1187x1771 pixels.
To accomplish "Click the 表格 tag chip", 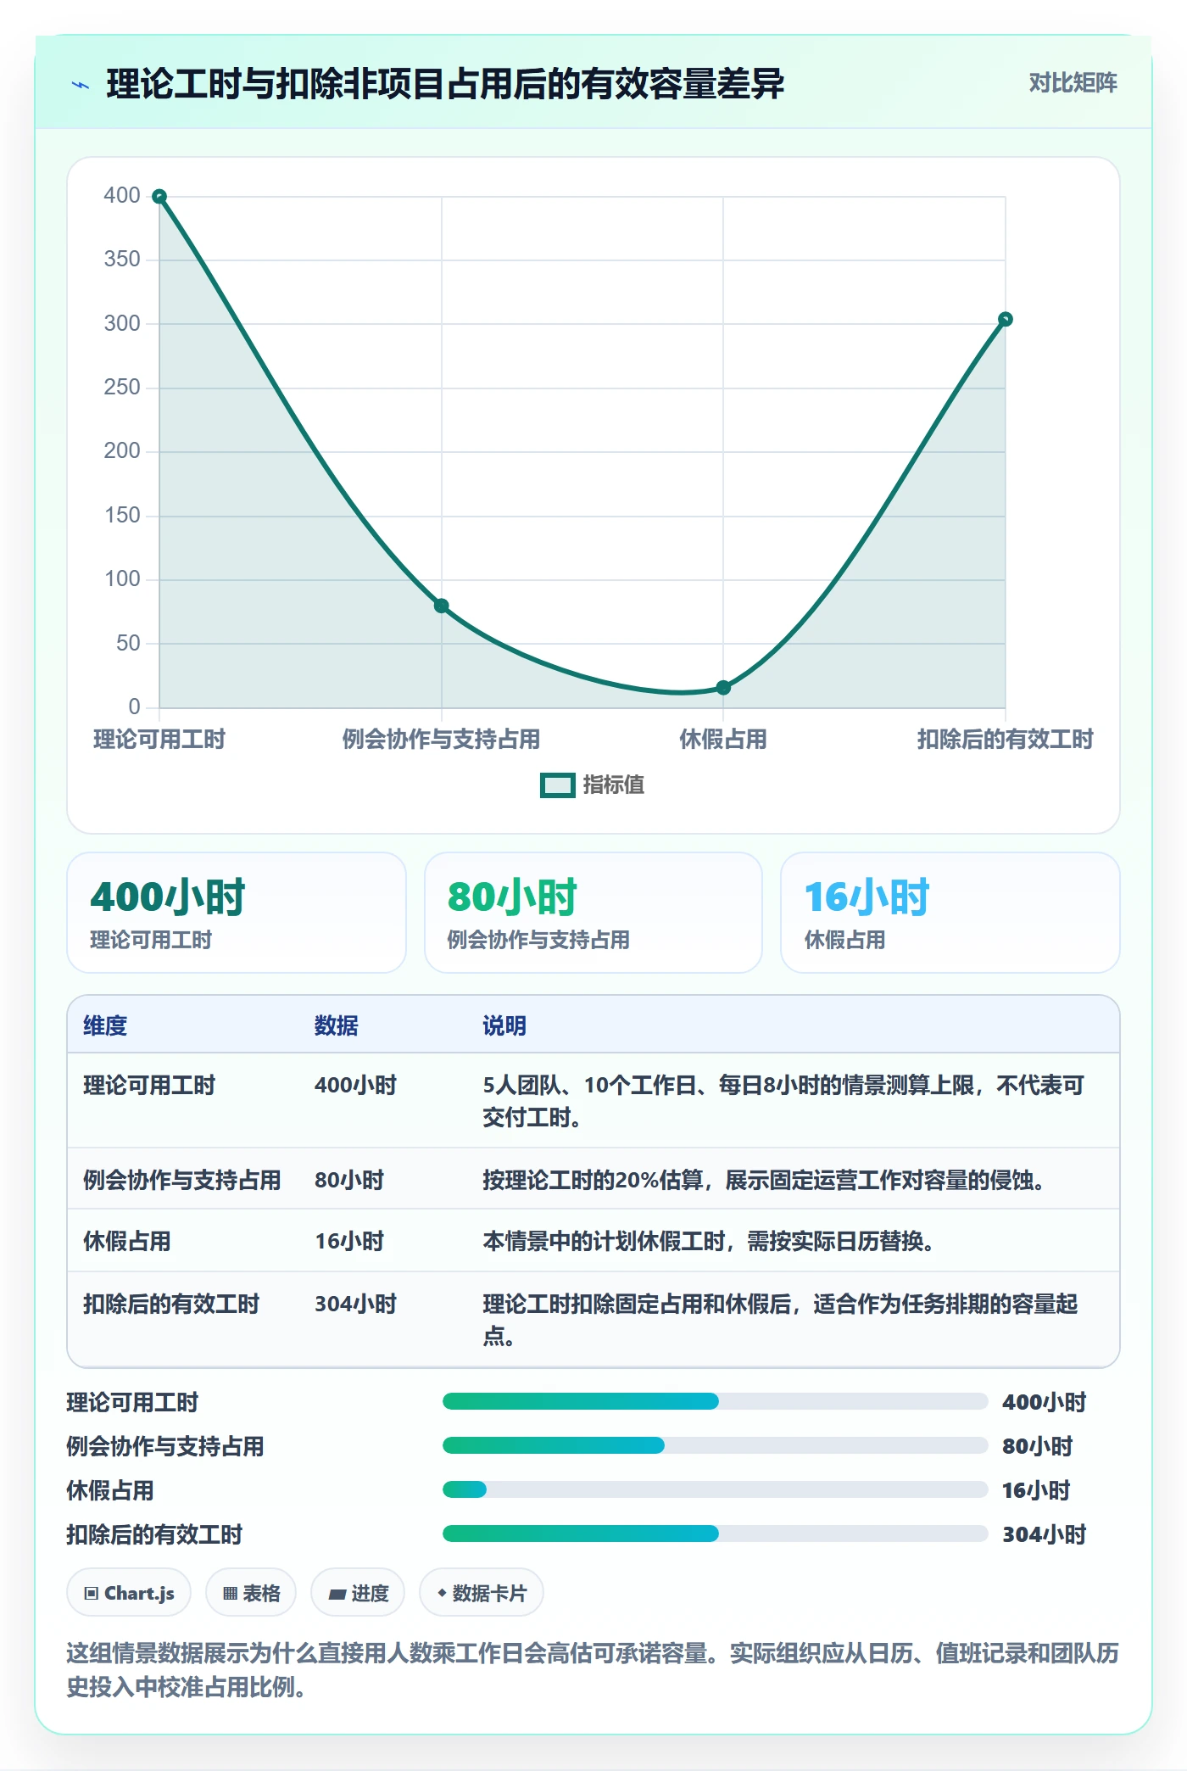I will pyautogui.click(x=251, y=1593).
